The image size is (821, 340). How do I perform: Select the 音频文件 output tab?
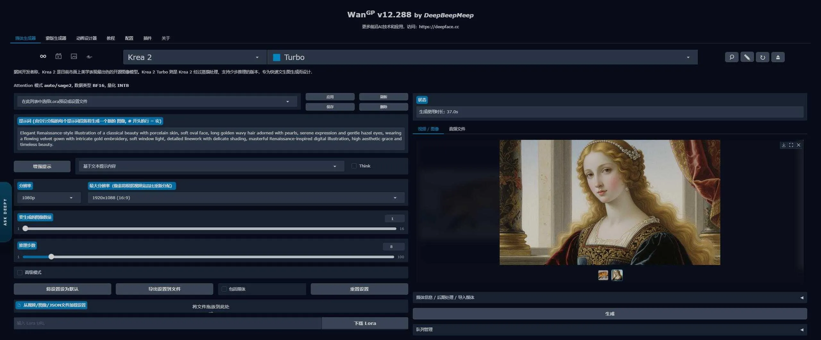tap(457, 129)
